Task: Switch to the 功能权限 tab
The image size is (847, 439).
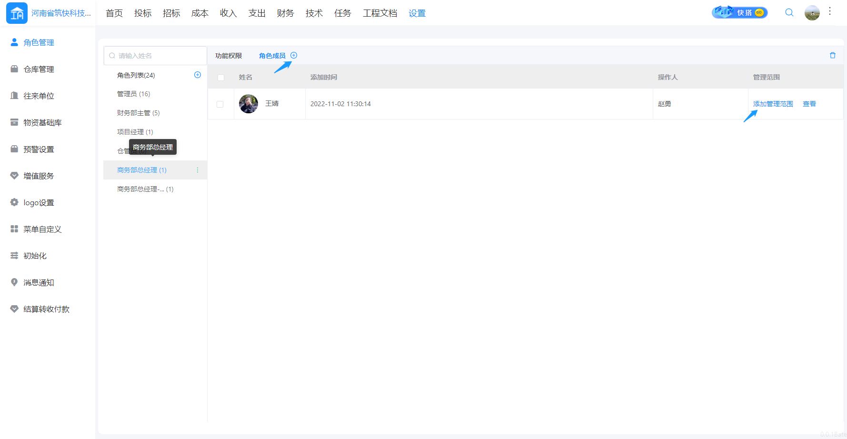Action: [x=228, y=55]
